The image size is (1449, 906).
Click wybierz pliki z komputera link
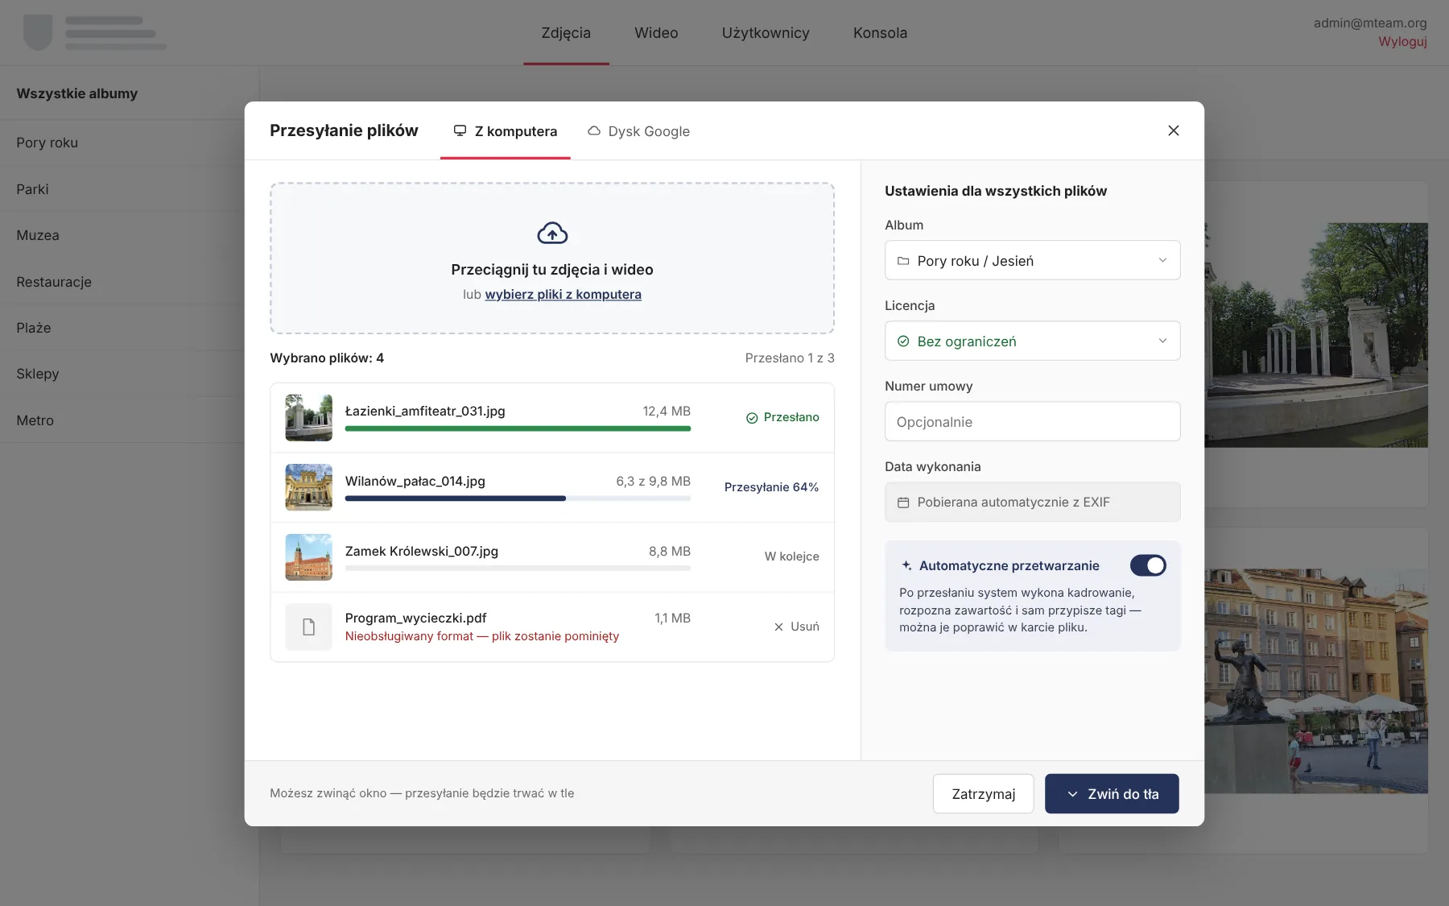point(563,294)
